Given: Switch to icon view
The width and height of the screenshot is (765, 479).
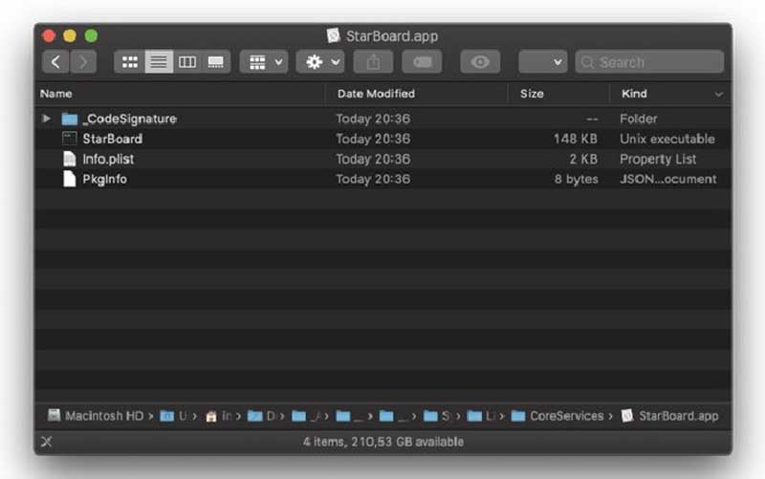Looking at the screenshot, I should coord(129,62).
